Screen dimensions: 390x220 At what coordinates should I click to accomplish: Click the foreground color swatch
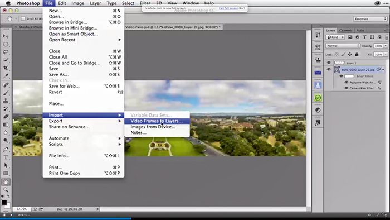pyautogui.click(x=4, y=202)
